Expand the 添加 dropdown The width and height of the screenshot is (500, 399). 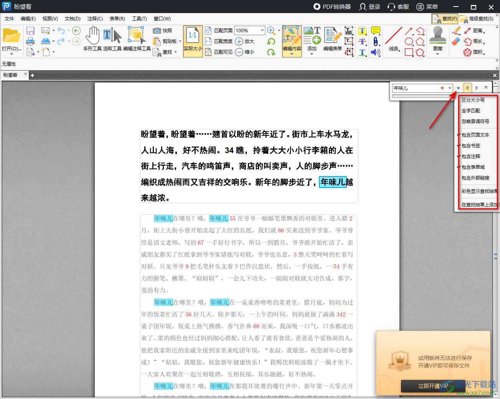pos(312,54)
